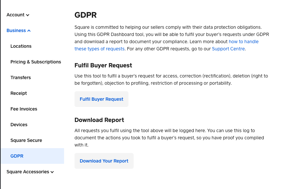This screenshot has height=189, width=282.
Task: Go to Pricing & Subscriptions
Action: [x=36, y=62]
